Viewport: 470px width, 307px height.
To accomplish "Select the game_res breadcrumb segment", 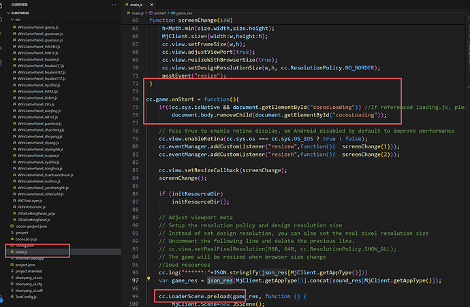I will point(182,13).
